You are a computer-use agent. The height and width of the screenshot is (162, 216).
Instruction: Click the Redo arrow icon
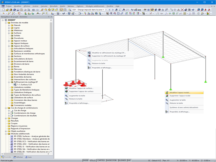[x=37, y=10]
